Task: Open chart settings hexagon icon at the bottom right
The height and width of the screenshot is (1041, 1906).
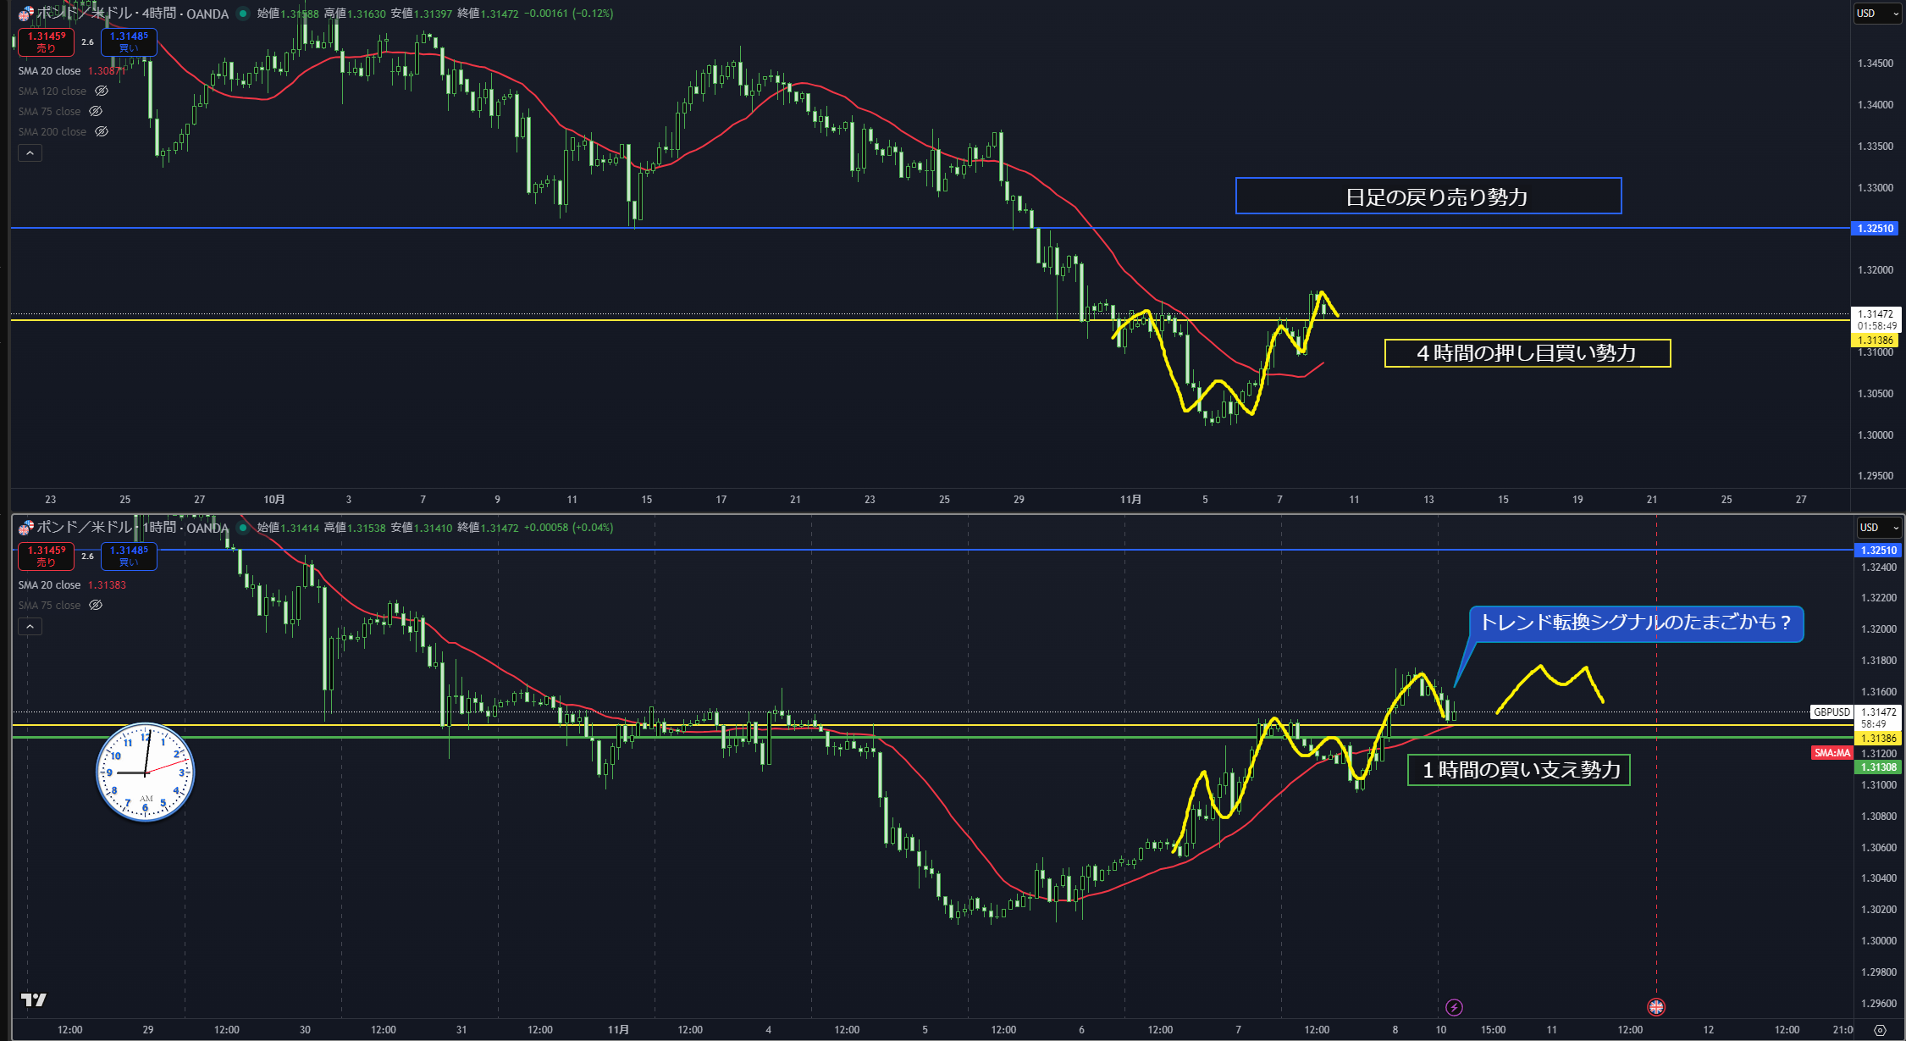Action: pyautogui.click(x=1880, y=1030)
